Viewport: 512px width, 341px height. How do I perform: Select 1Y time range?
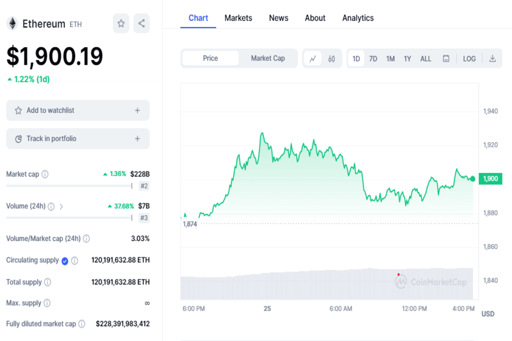(x=407, y=59)
